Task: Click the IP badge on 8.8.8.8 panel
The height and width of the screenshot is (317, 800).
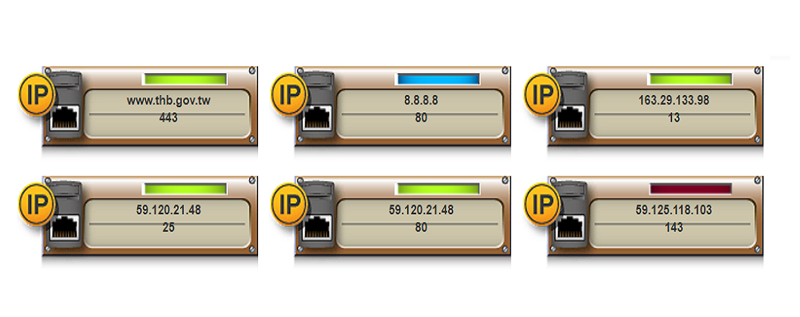Action: pyautogui.click(x=290, y=94)
